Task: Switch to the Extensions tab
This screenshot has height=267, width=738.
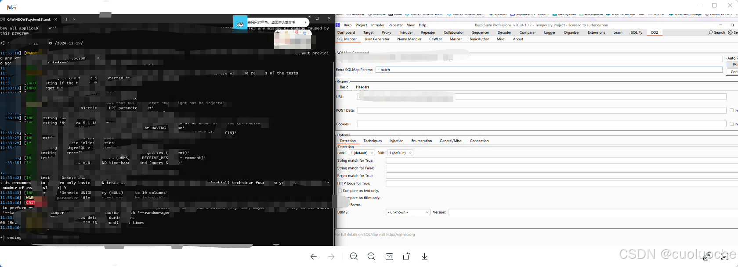Action: tap(597, 32)
